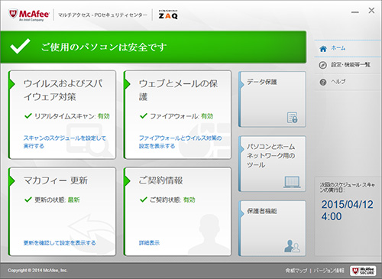Screen dimensions: 382x279
Task: Close the McAfee window
Action: click(x=371, y=11)
